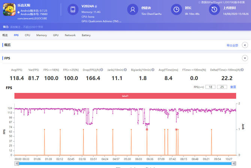Screen dimensions: 251x168
Task: Select the Battery tab
Action: click(x=86, y=35)
